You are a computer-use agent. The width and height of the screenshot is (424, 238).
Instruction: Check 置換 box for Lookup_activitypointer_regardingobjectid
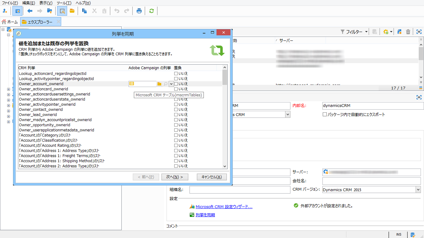coord(176,79)
